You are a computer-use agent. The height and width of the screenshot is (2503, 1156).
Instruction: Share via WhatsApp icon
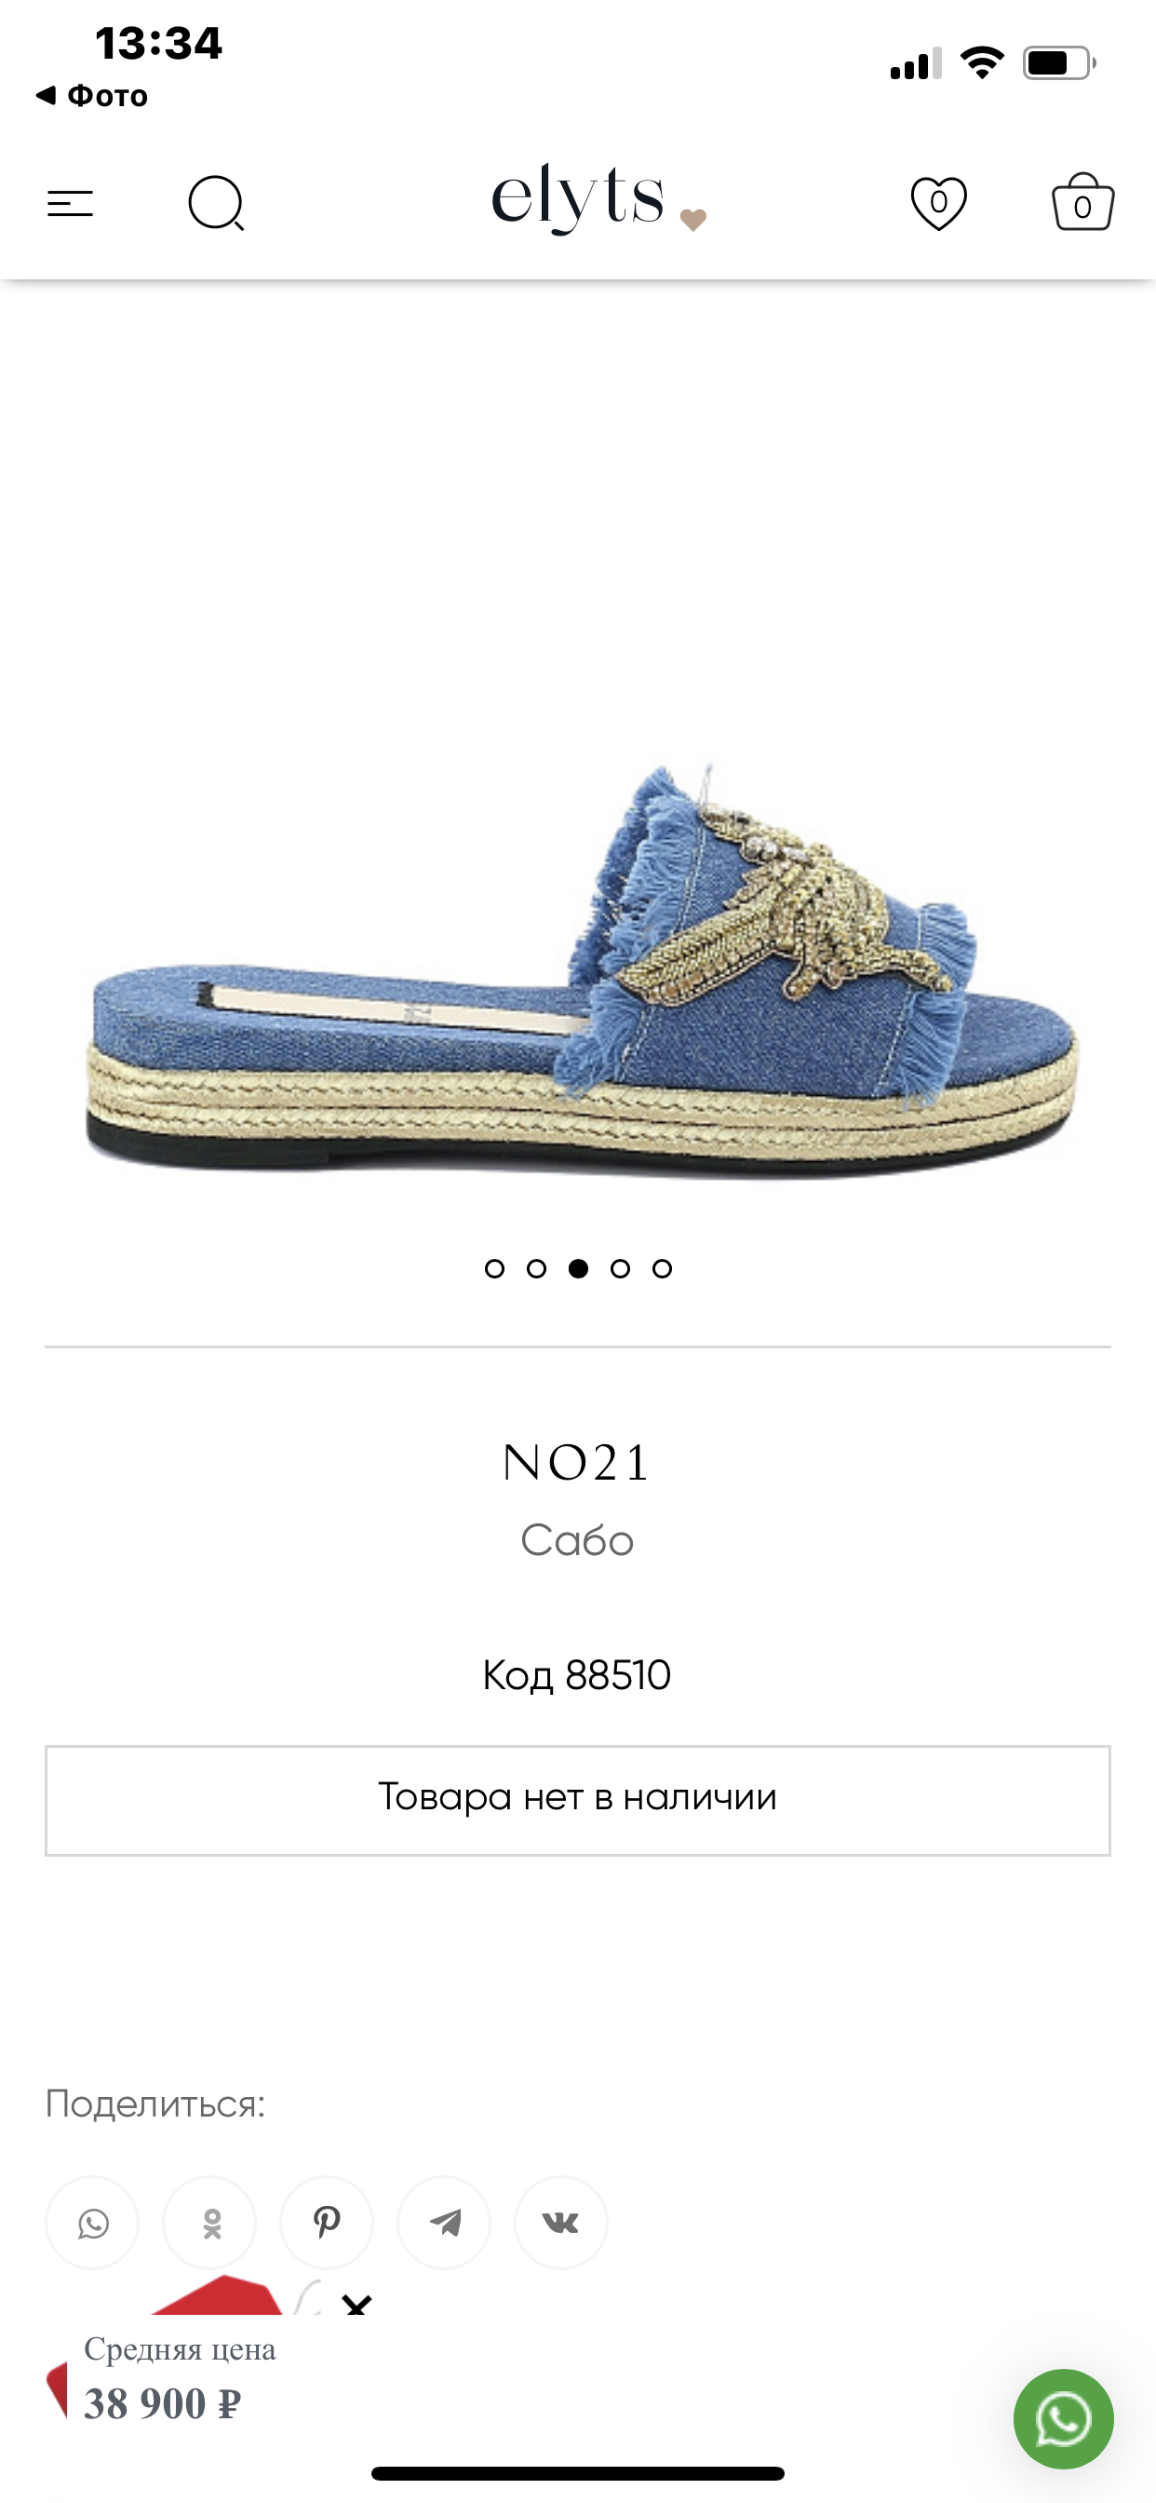click(92, 2222)
